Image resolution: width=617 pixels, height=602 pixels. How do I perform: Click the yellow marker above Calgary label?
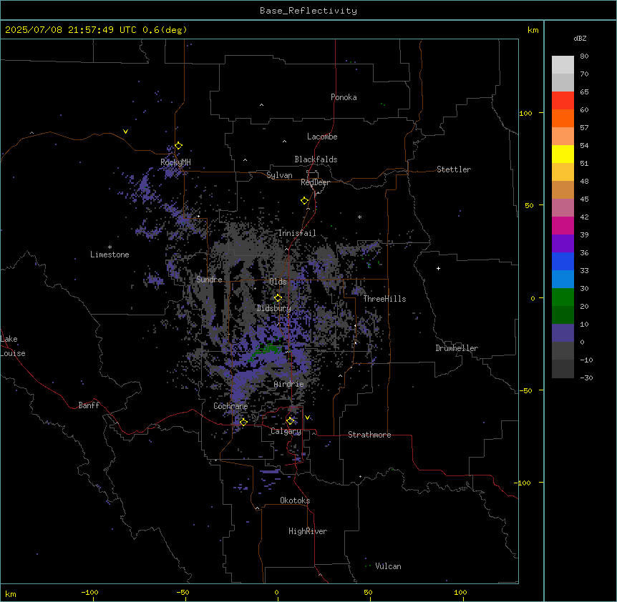(x=290, y=421)
